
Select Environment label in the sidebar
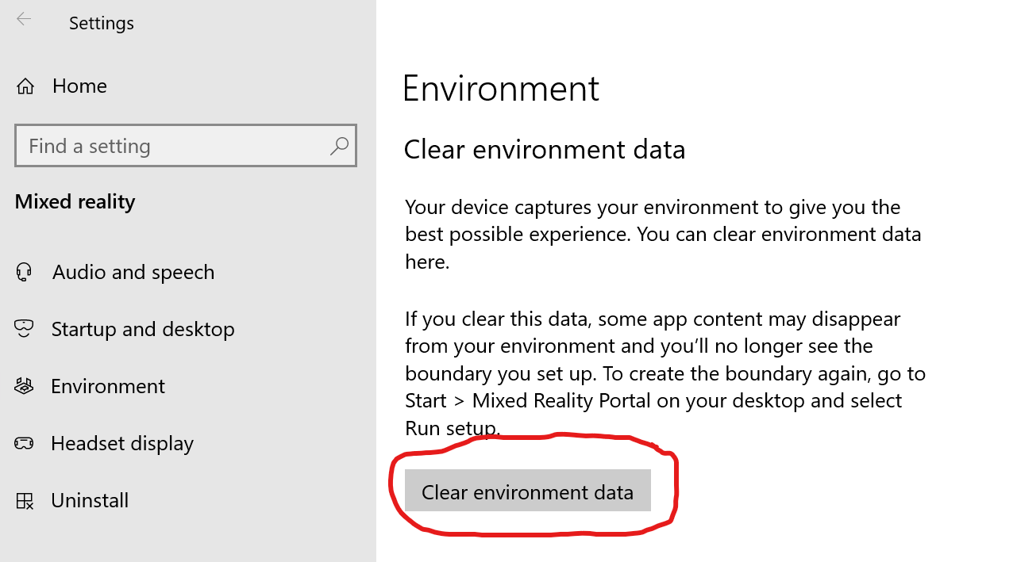click(108, 386)
